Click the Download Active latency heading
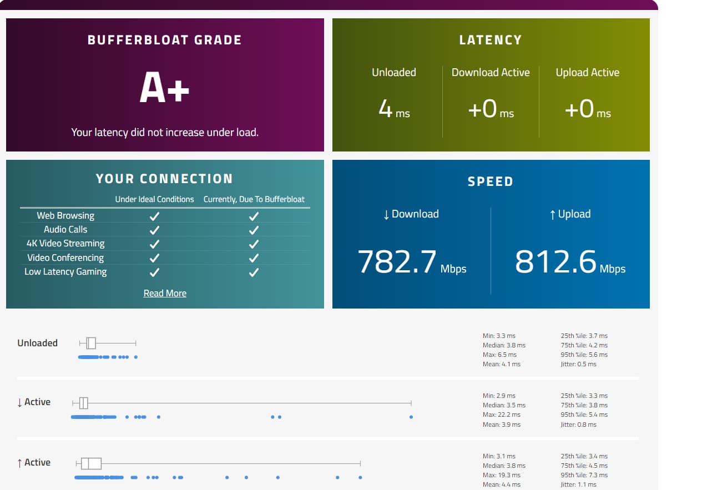The image size is (712, 490). (491, 73)
